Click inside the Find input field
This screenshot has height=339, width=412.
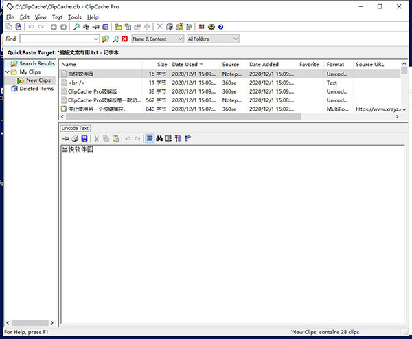56,39
